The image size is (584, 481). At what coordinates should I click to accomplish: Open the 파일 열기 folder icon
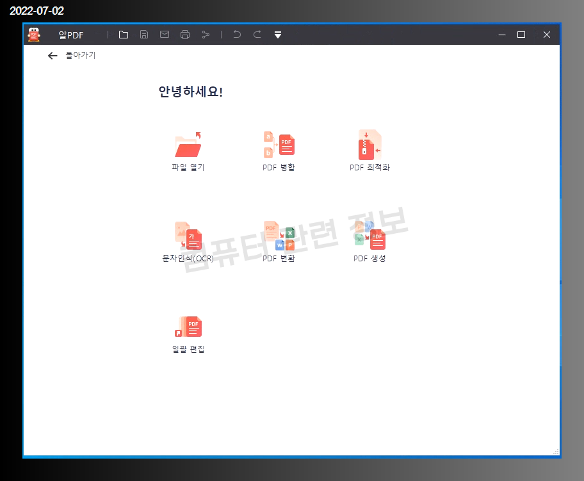[x=188, y=144]
